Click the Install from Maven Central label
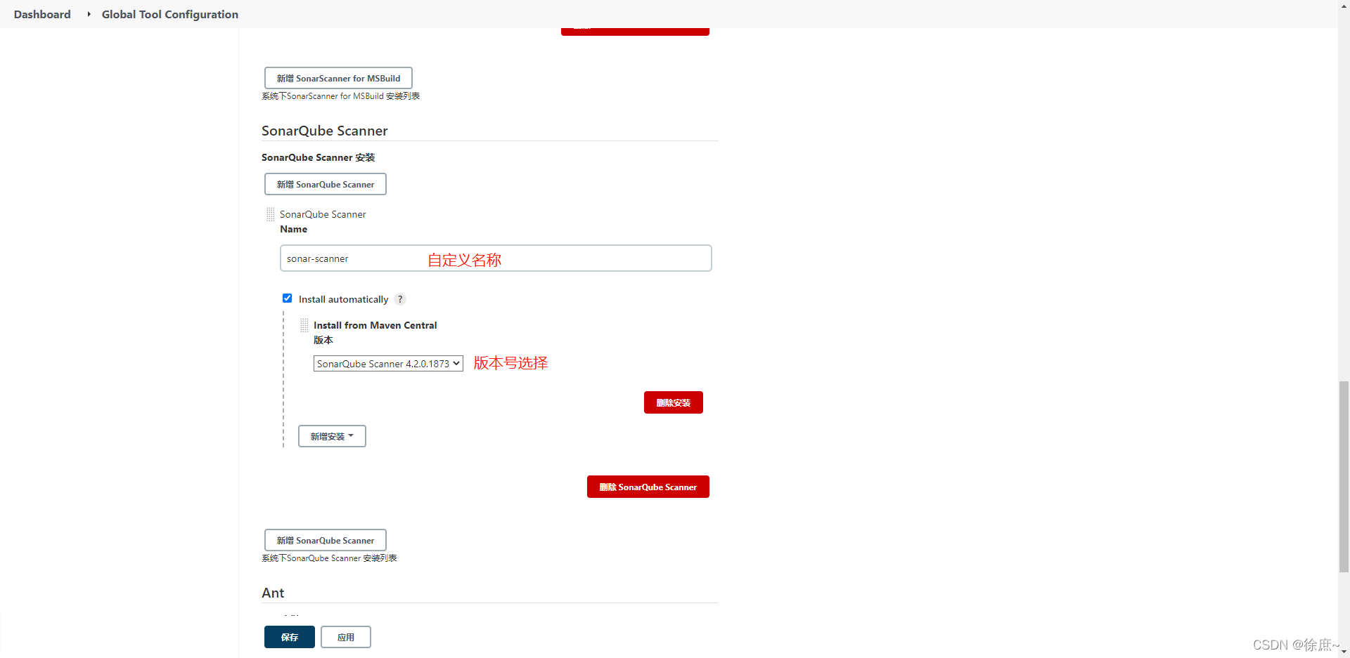1350x658 pixels. 375,325
